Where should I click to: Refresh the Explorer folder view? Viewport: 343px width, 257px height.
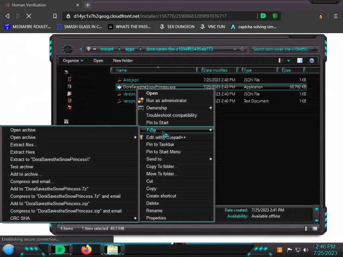[x=242, y=49]
